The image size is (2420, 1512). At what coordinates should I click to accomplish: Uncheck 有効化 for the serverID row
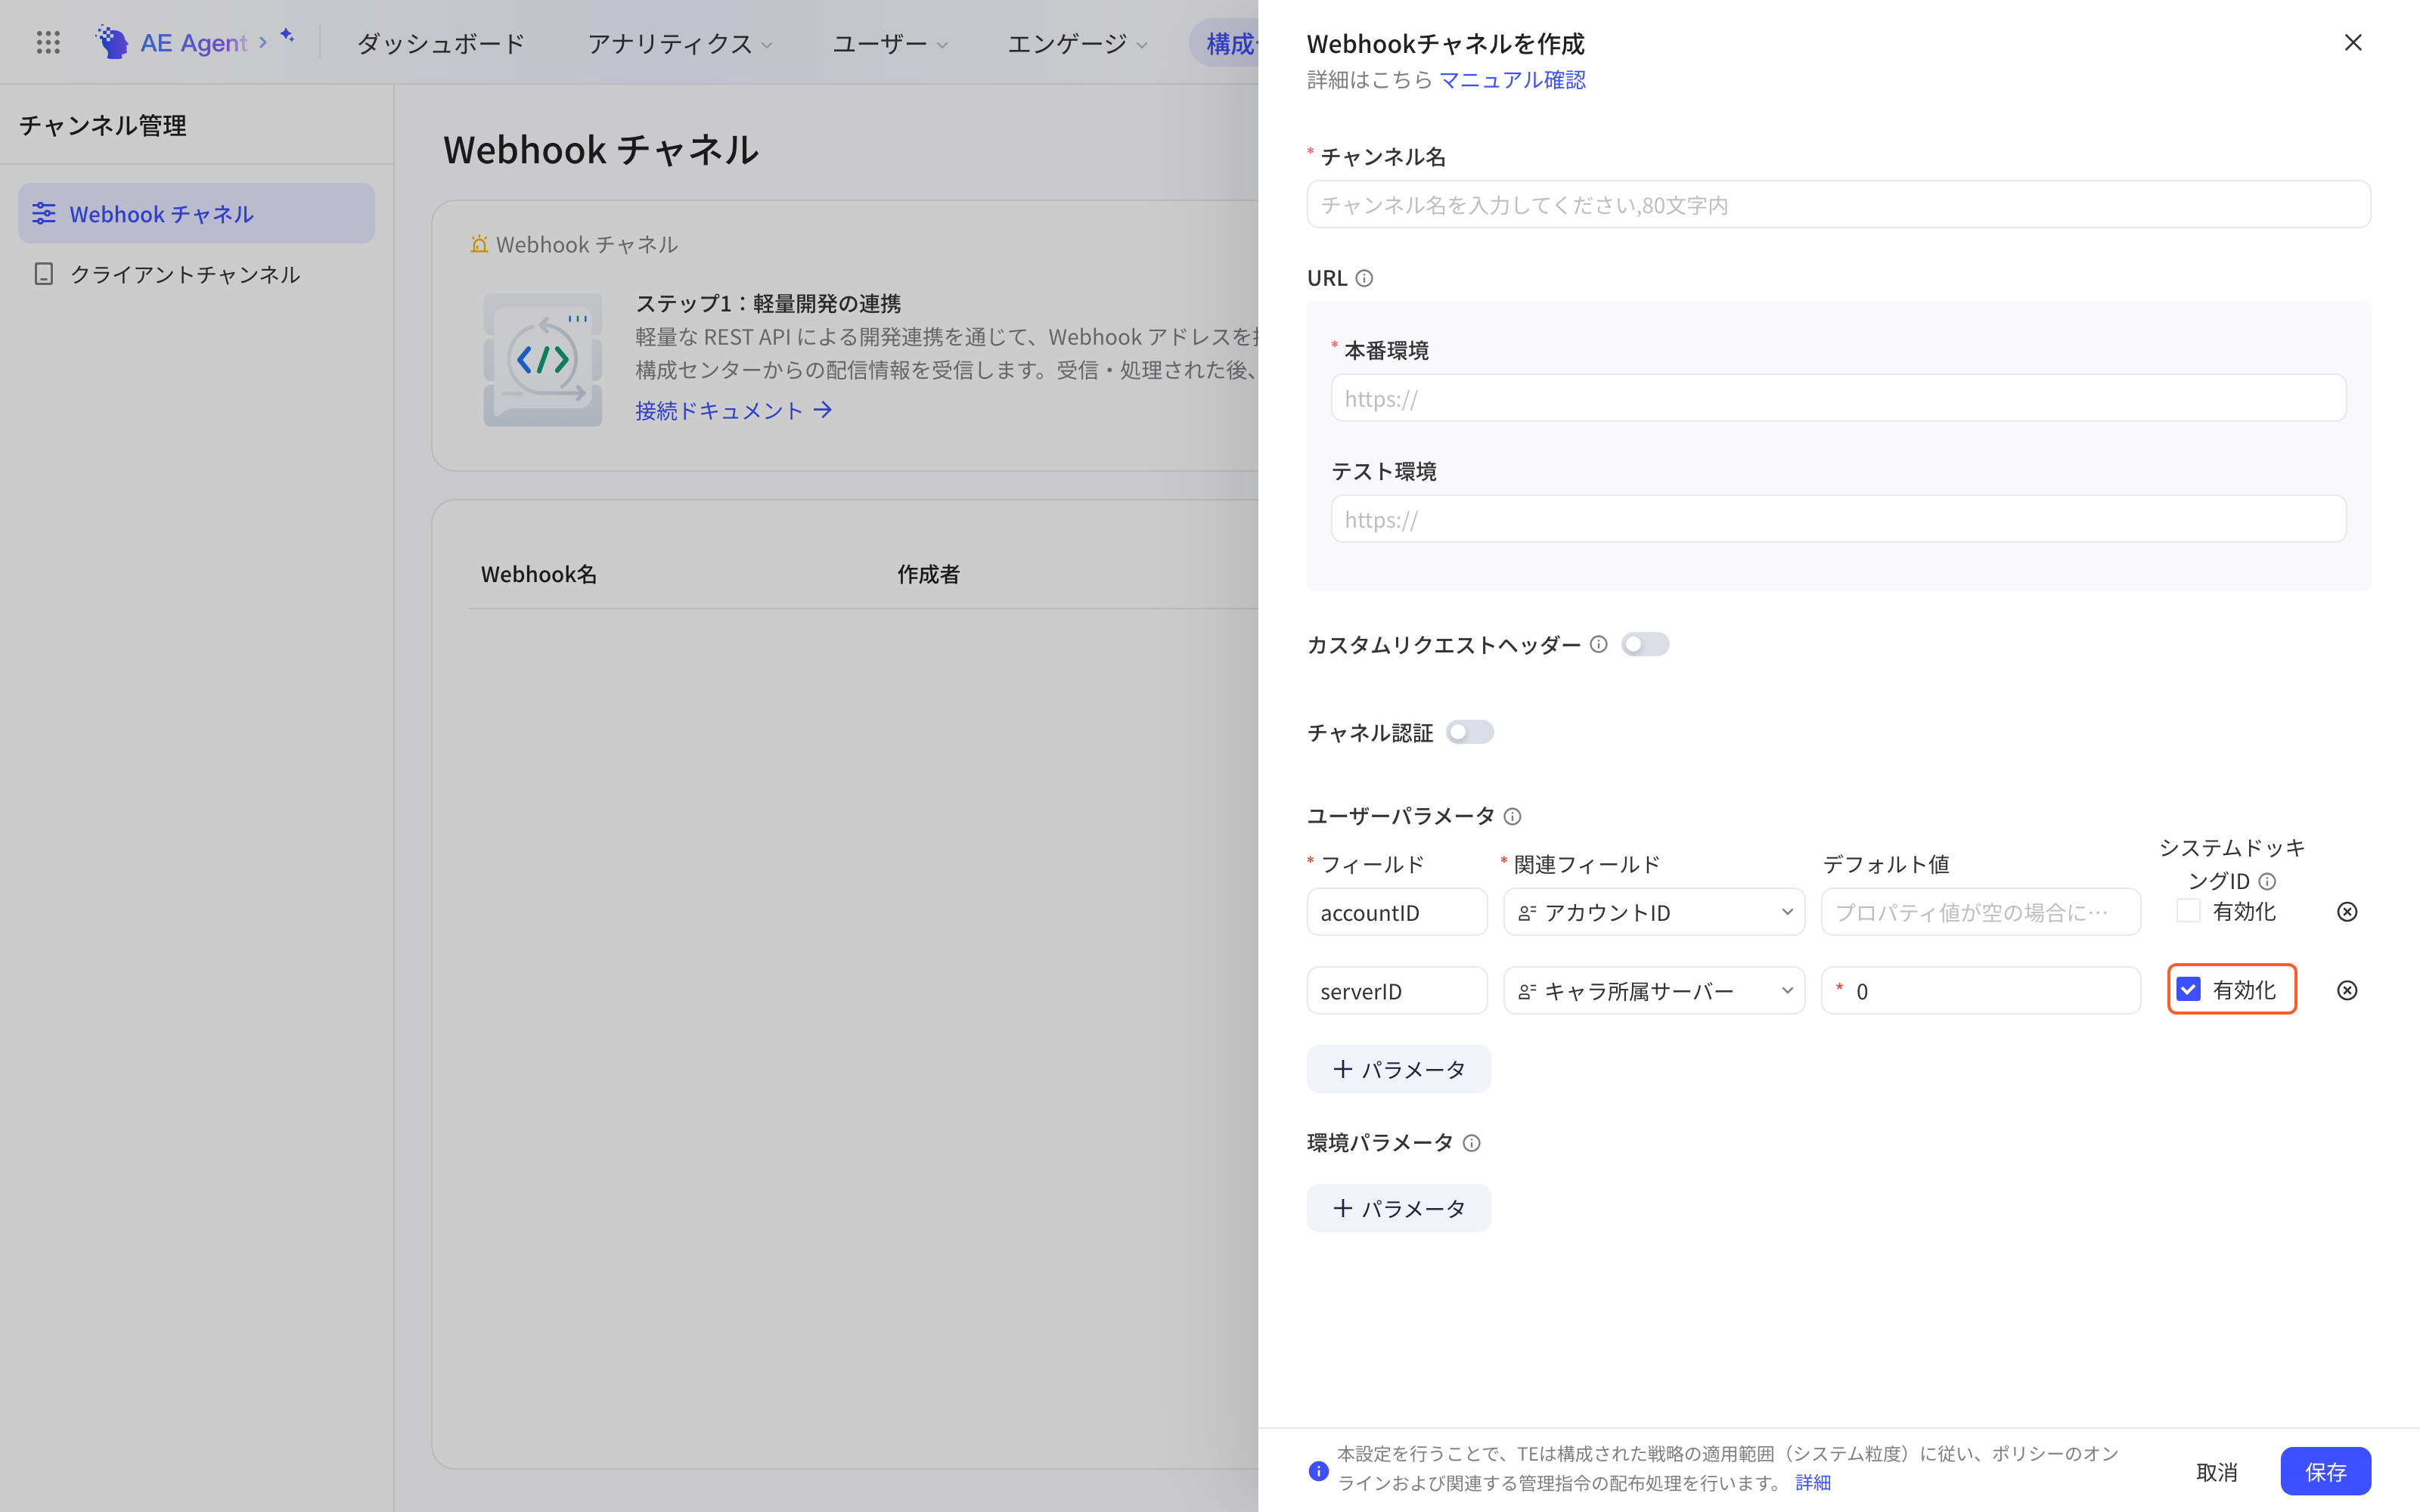[2188, 990]
